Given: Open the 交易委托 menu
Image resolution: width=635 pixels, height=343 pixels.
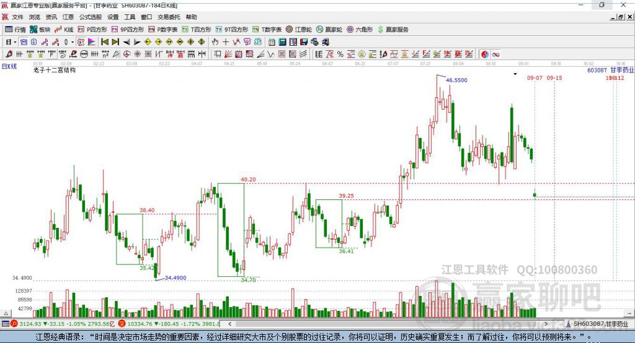Looking at the screenshot, I should point(169,17).
